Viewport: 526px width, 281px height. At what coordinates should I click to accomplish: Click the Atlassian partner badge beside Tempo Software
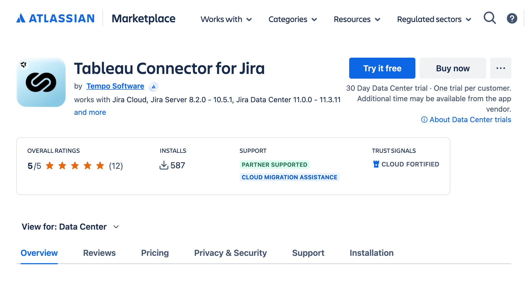[154, 87]
